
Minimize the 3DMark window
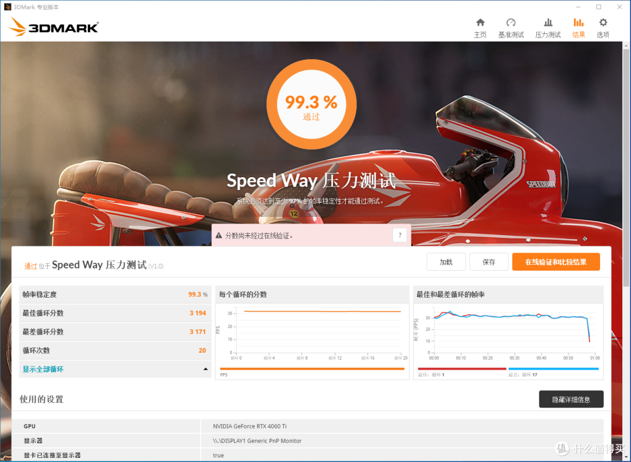[578, 7]
